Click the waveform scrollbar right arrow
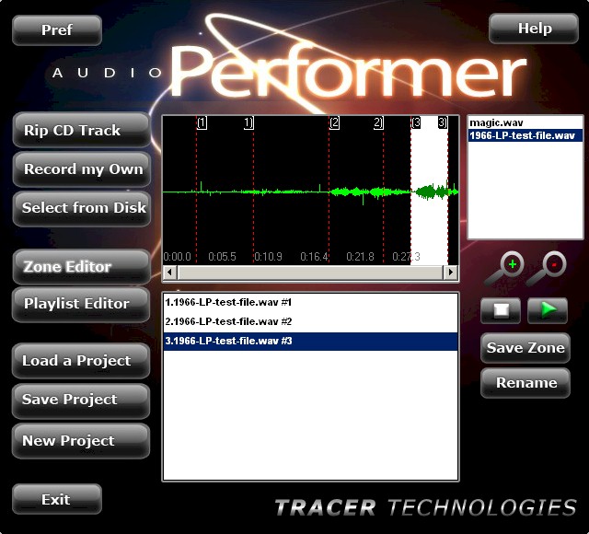 [450, 272]
